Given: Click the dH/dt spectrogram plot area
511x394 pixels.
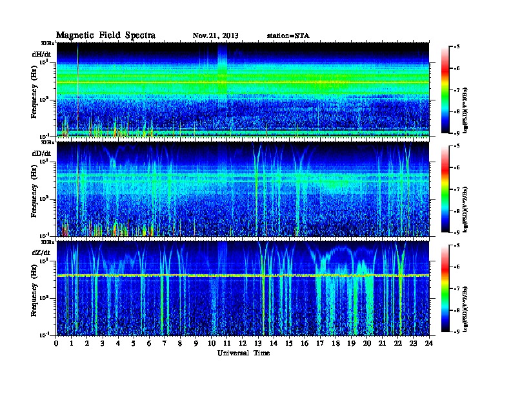Looking at the screenshot, I should 243,90.
